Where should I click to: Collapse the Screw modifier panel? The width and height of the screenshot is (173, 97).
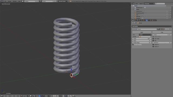[x=133, y=29]
